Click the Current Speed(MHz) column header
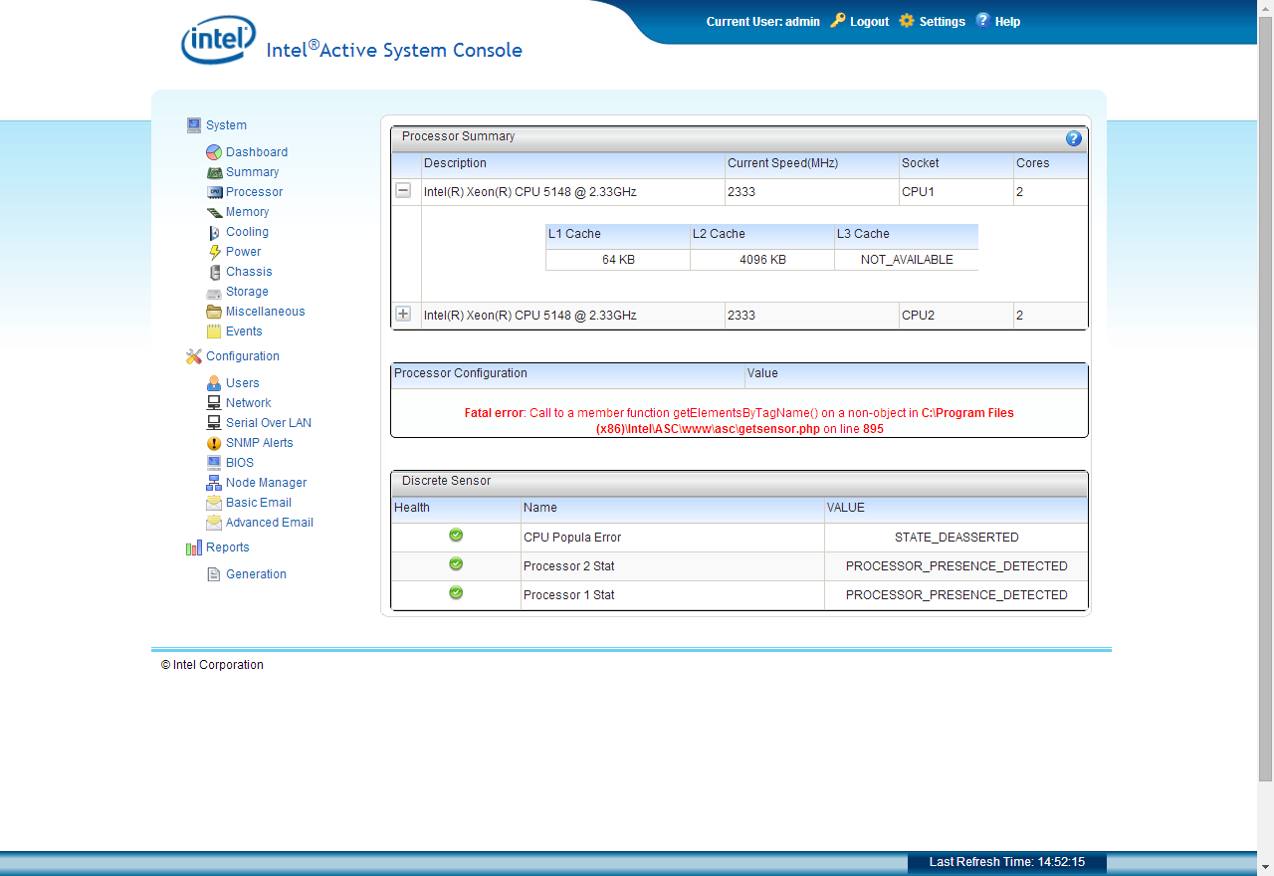Image resolution: width=1274 pixels, height=876 pixels. (812, 164)
